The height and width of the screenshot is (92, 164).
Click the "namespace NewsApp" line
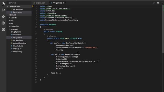(48, 25)
